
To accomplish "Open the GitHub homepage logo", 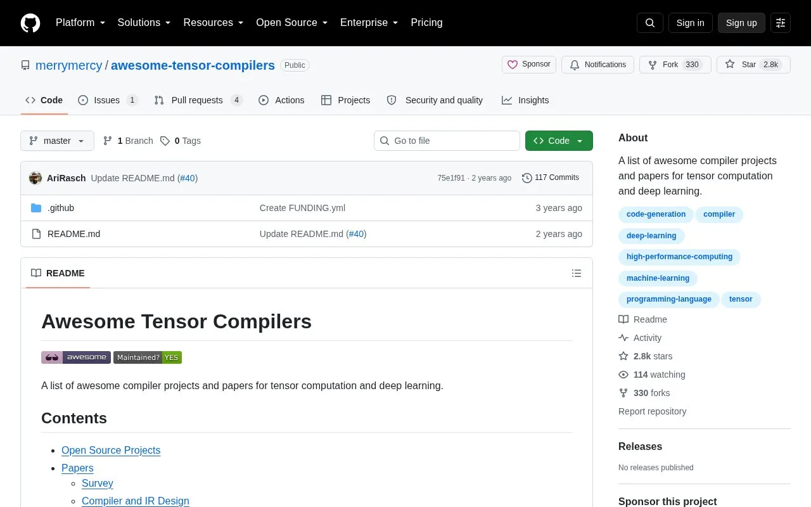I will [30, 23].
